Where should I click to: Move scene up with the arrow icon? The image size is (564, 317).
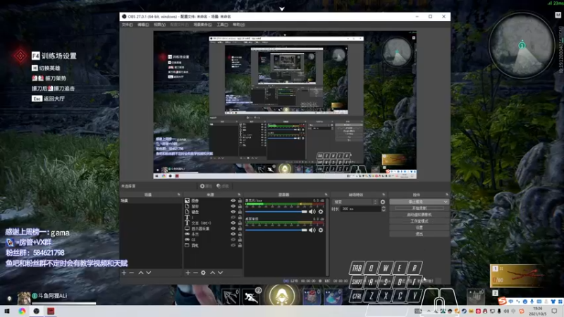[x=140, y=273]
